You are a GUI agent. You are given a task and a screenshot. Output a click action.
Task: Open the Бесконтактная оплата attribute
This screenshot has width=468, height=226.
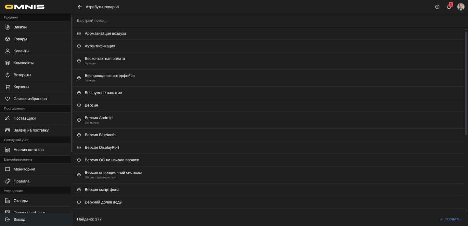[x=105, y=59]
